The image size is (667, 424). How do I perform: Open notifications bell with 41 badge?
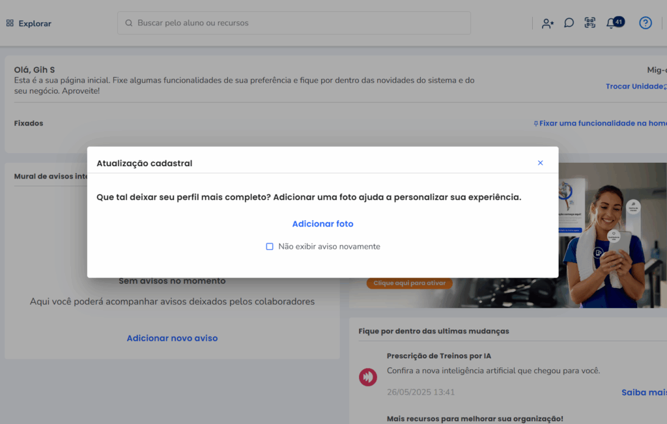(612, 23)
